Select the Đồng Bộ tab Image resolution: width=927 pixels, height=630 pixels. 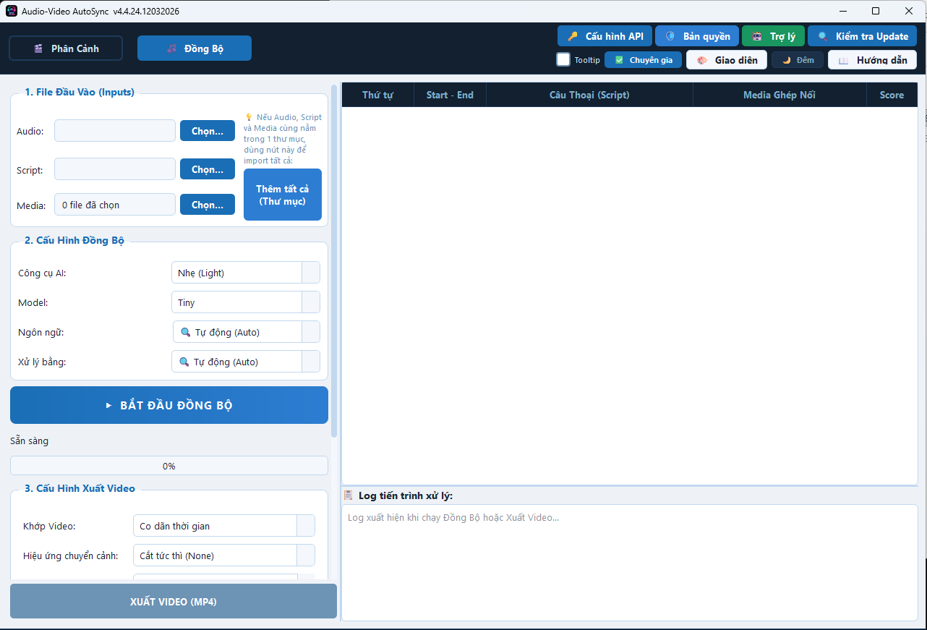(x=195, y=48)
